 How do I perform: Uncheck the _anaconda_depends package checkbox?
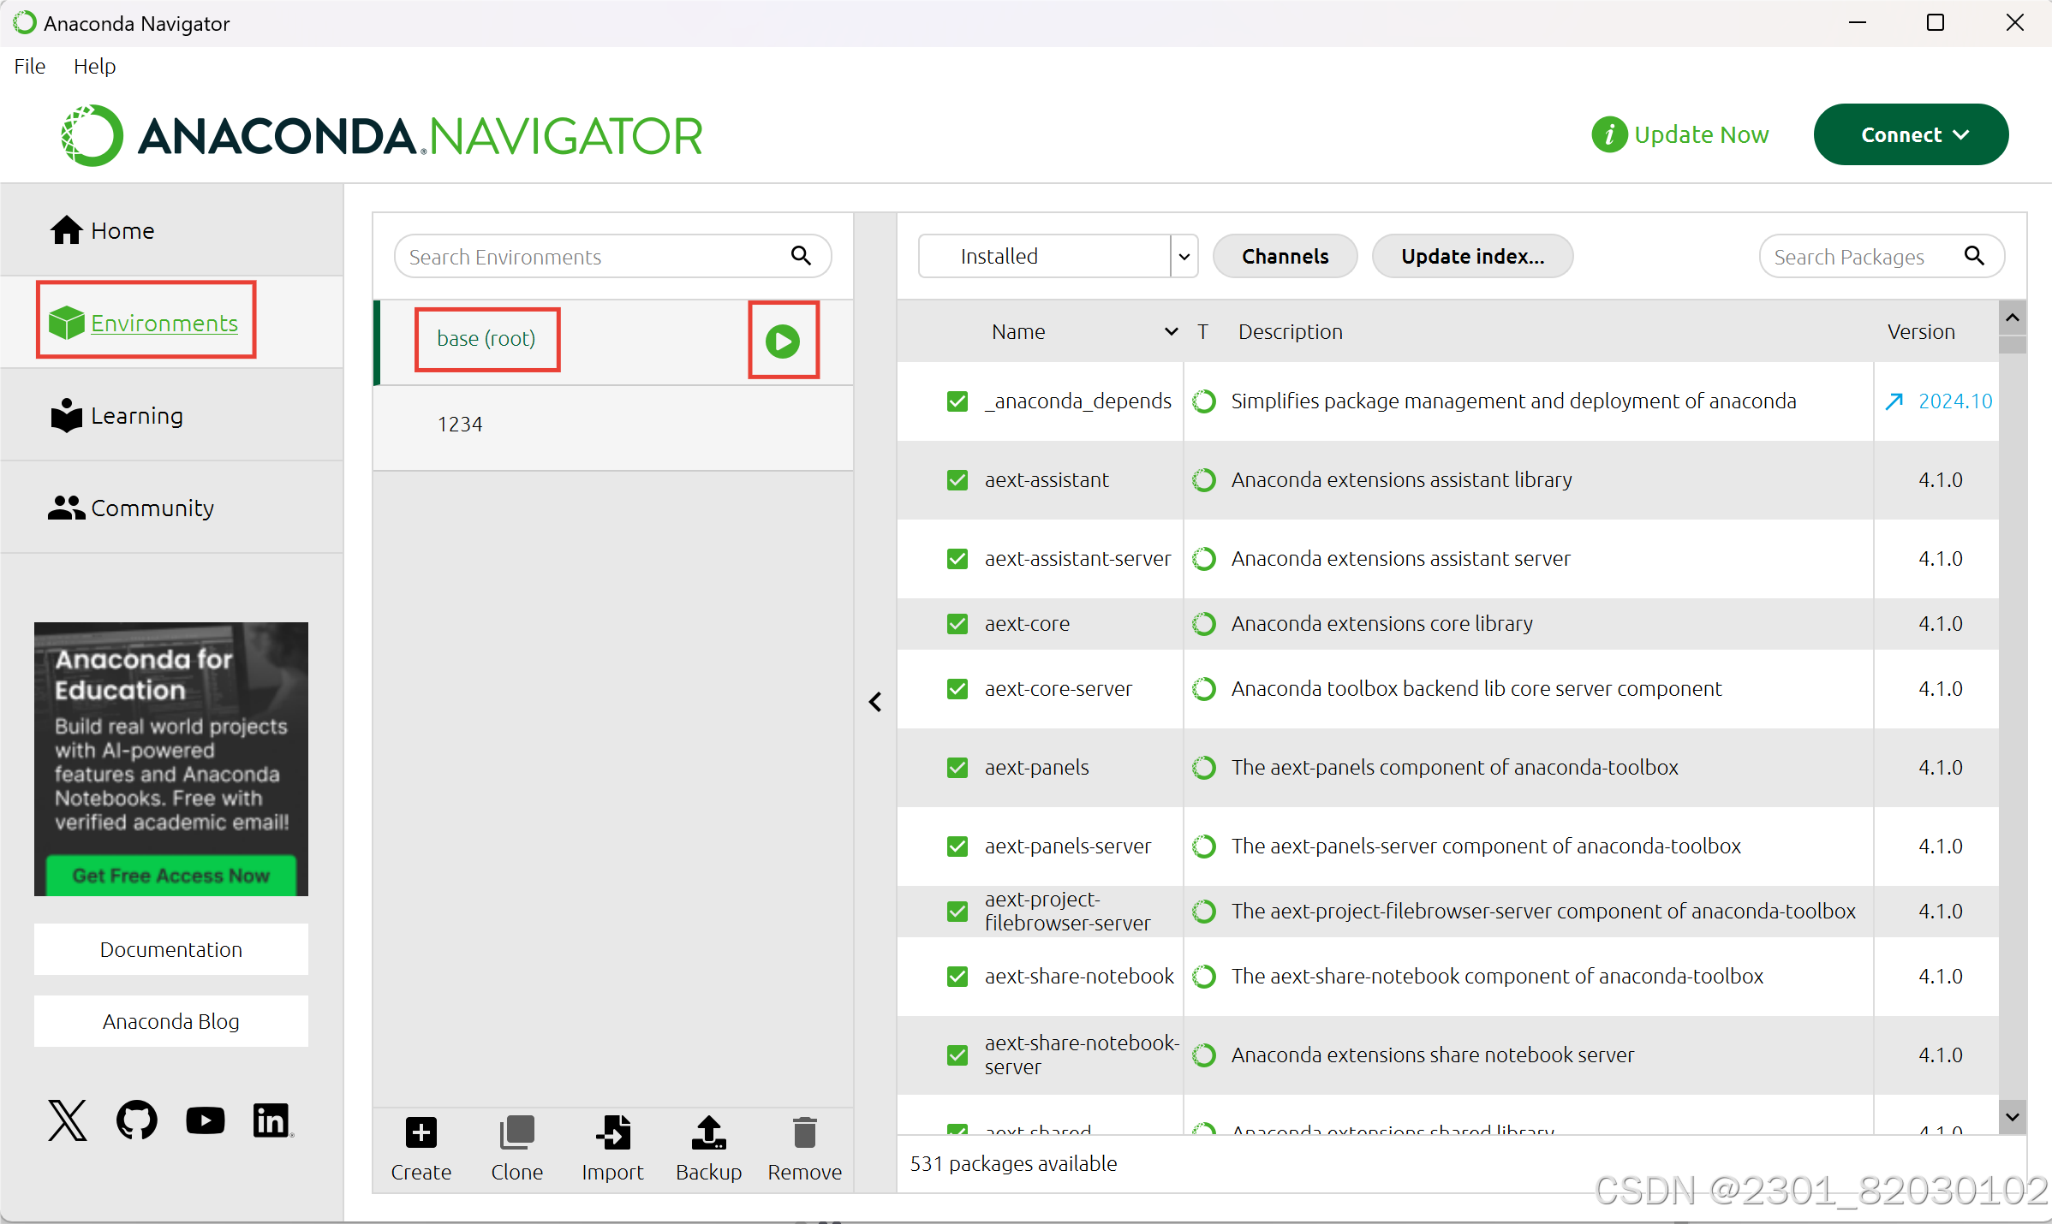(957, 401)
